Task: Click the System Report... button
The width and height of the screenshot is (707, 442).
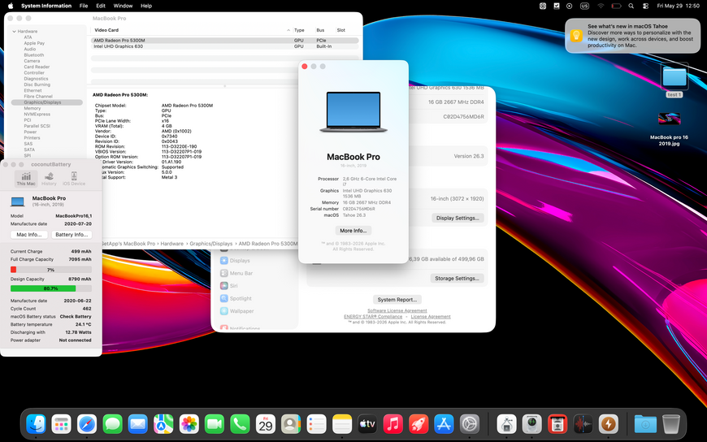Action: (x=397, y=300)
